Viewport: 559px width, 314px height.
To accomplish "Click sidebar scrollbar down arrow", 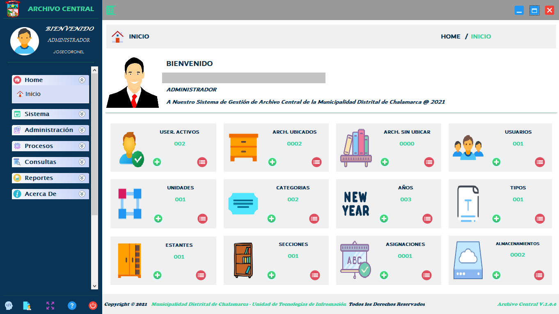I will (x=95, y=286).
